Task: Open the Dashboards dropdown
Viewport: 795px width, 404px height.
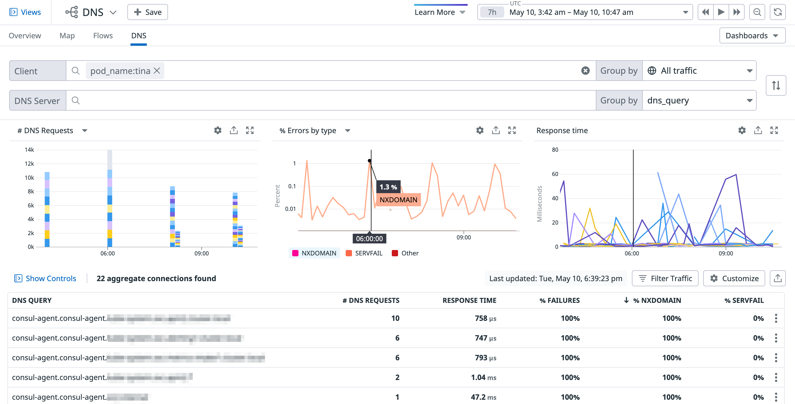Action: pyautogui.click(x=752, y=35)
